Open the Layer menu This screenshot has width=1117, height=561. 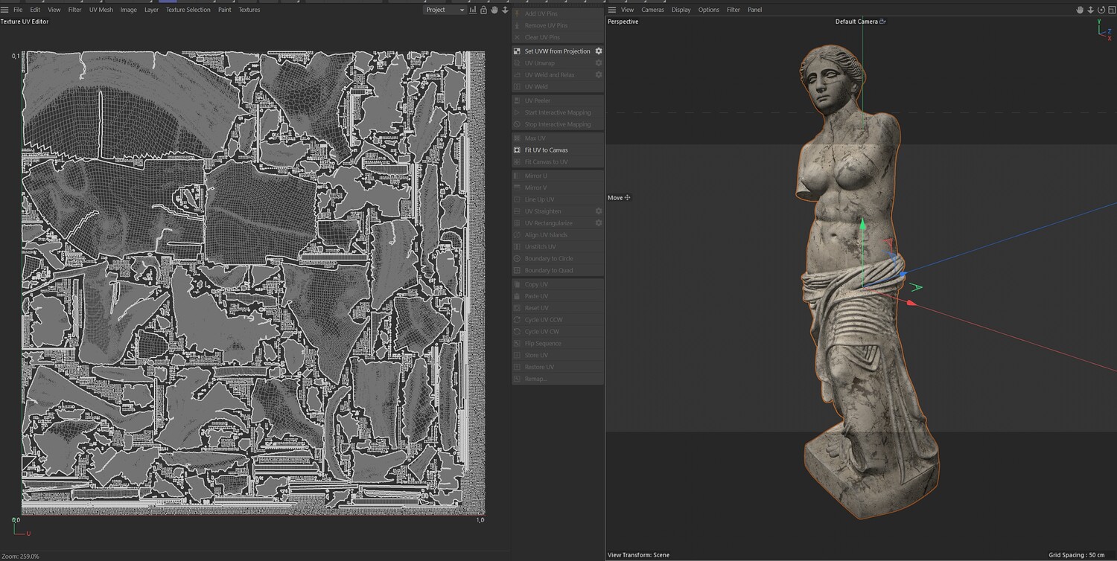pyautogui.click(x=151, y=10)
